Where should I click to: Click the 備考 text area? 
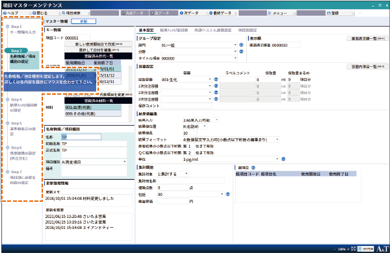94,171
